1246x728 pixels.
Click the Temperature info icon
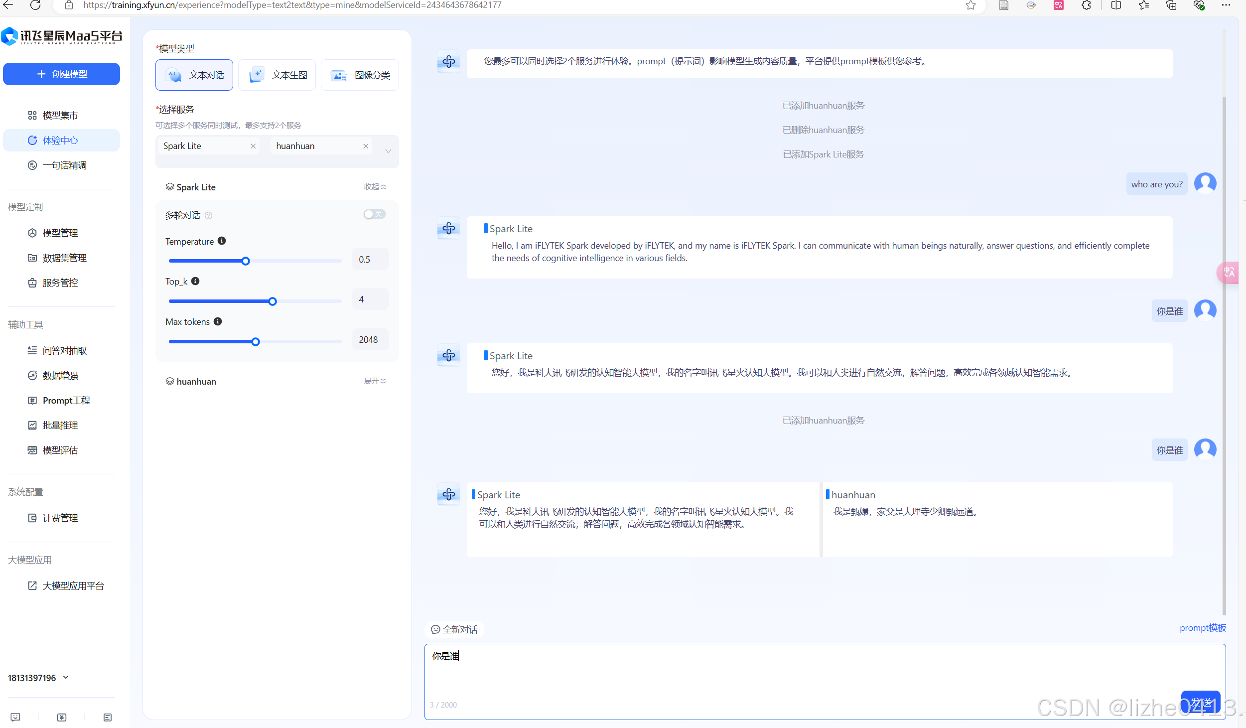click(x=222, y=241)
